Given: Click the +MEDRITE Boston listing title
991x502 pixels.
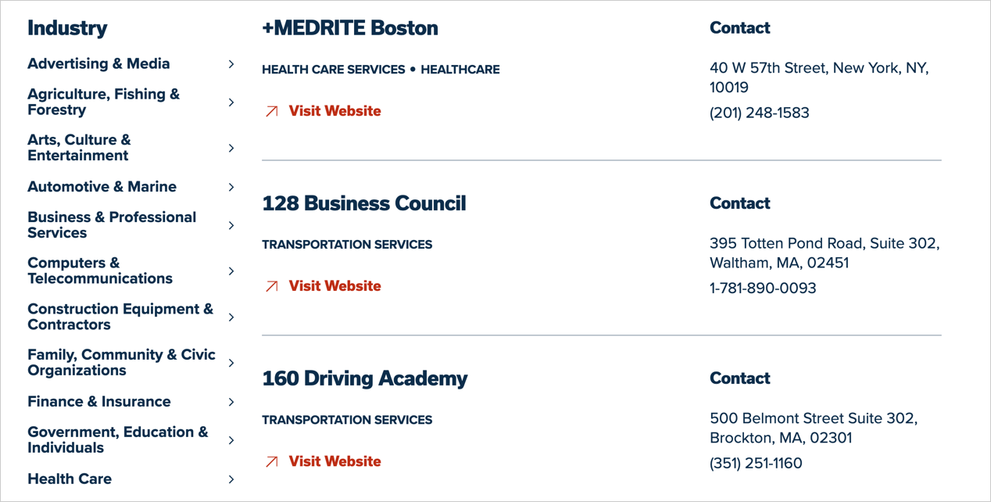Looking at the screenshot, I should (350, 28).
